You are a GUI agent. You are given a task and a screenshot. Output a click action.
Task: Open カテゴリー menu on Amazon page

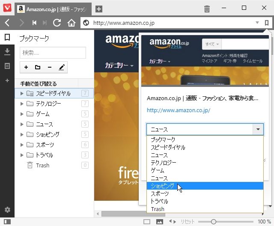point(119,65)
